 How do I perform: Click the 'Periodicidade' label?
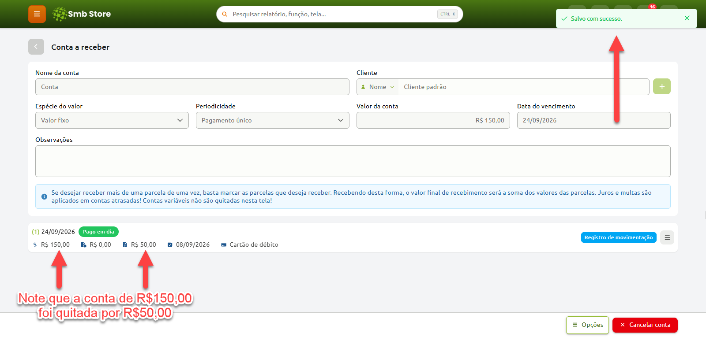tap(216, 106)
